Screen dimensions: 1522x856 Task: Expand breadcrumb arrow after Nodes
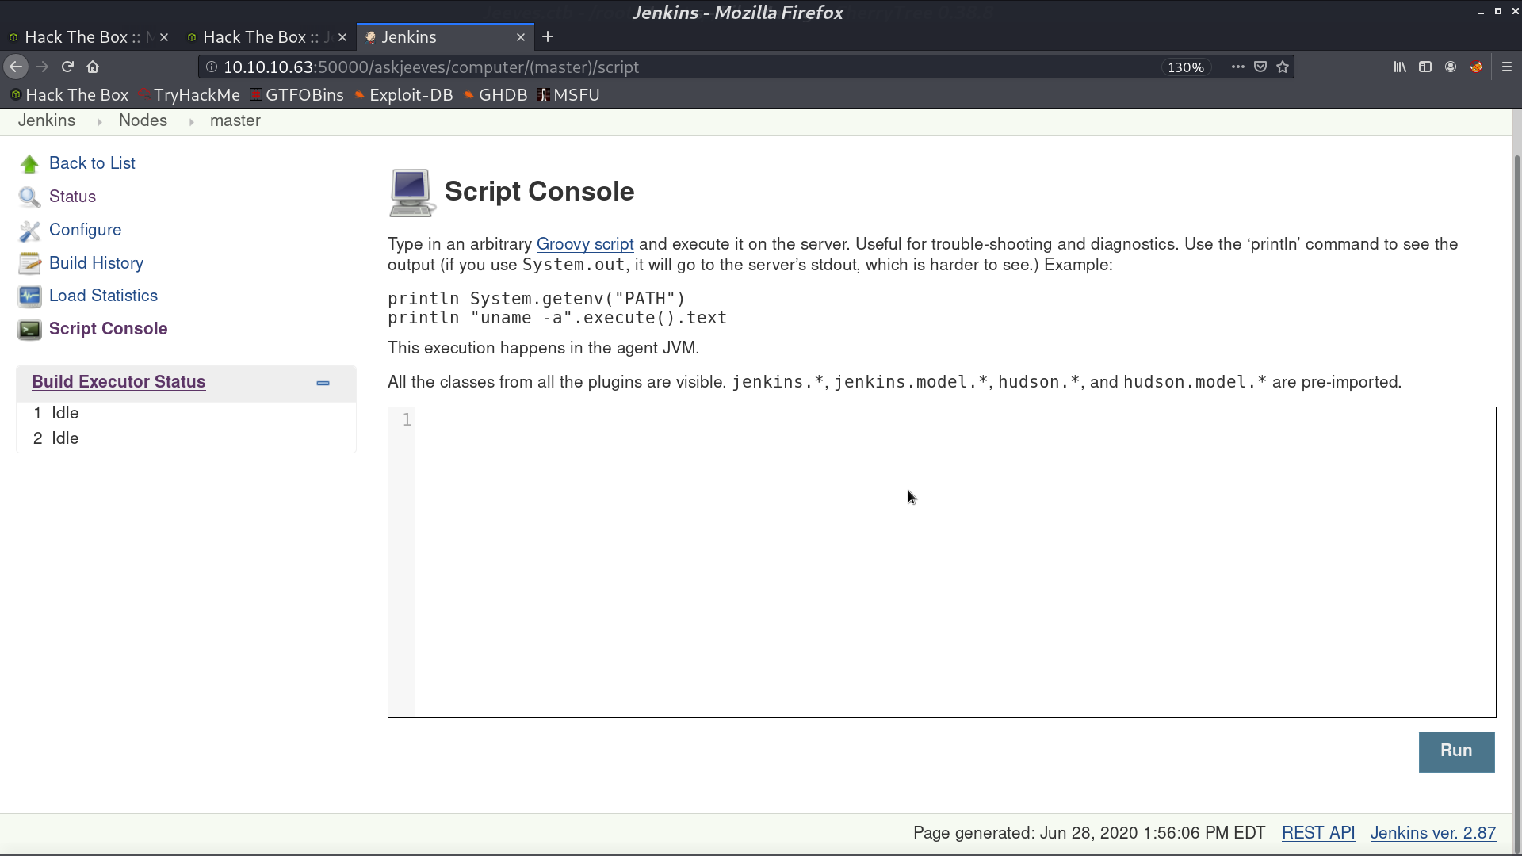point(191,121)
